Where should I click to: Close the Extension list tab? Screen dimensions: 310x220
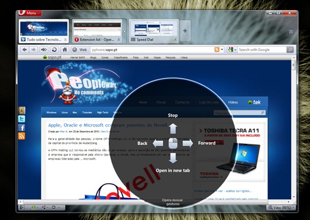(x=119, y=40)
